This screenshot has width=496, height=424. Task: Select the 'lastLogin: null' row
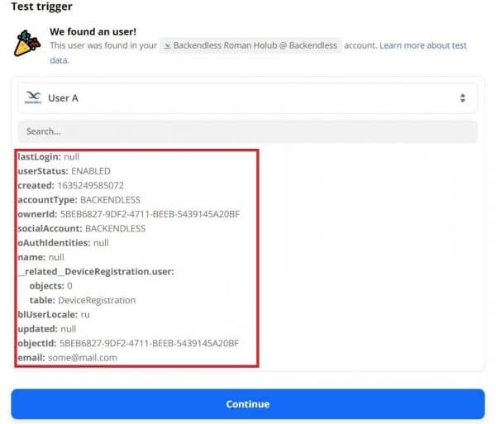pos(49,157)
